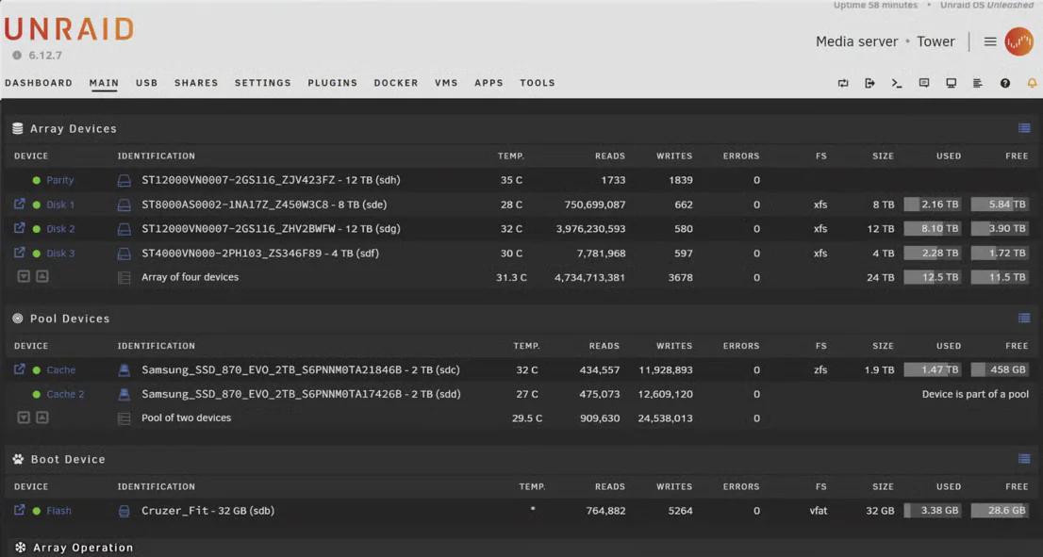Open the Flash boot device link

point(58,511)
